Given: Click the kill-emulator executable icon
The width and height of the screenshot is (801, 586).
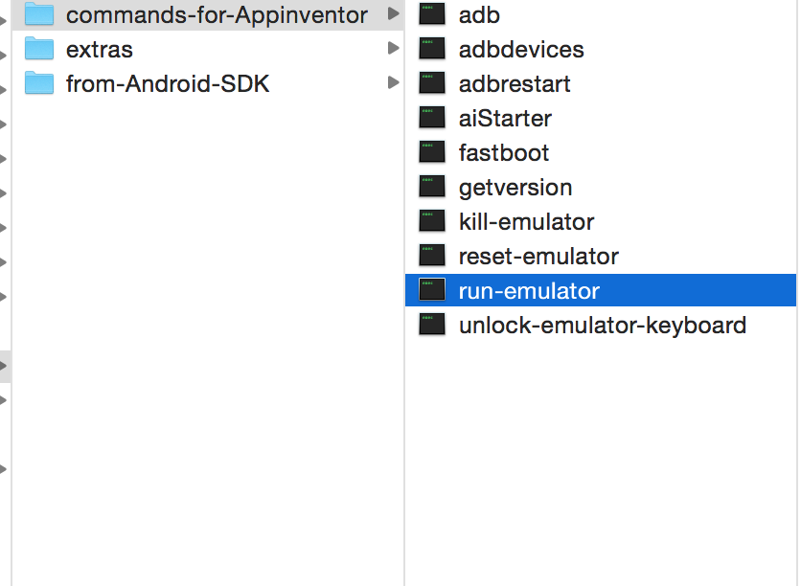Looking at the screenshot, I should pos(432,221).
